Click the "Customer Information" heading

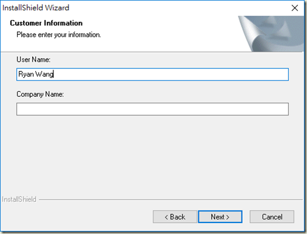click(46, 23)
